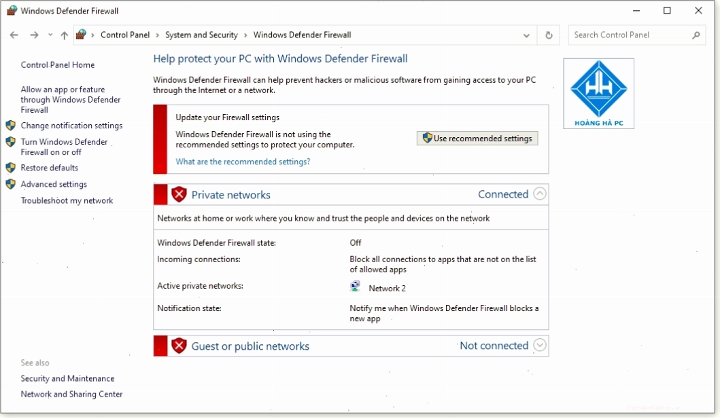Click red shield icon for Guest or public networks

point(179,346)
